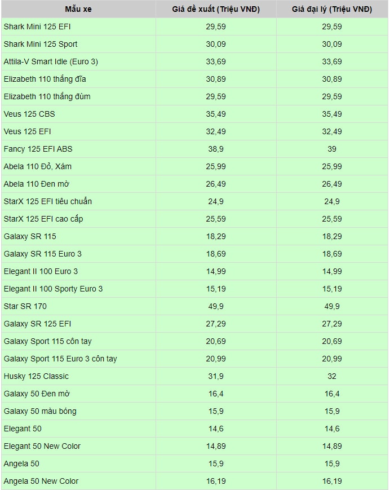
Task: Click the Veus 125 CBS model cell
Action: 29,114
